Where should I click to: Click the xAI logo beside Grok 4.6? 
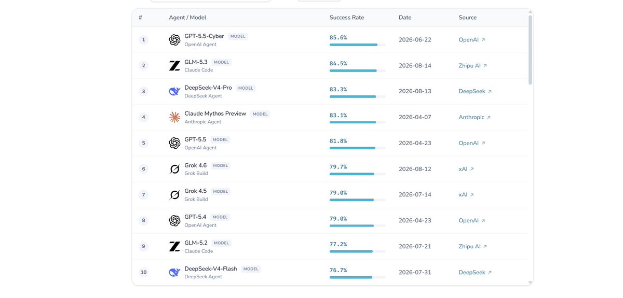(x=174, y=169)
